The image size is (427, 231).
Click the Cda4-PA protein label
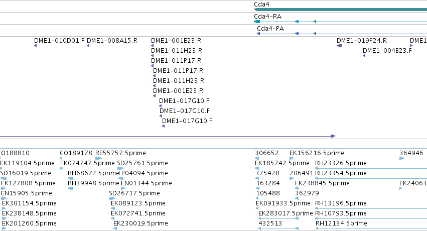pos(270,28)
